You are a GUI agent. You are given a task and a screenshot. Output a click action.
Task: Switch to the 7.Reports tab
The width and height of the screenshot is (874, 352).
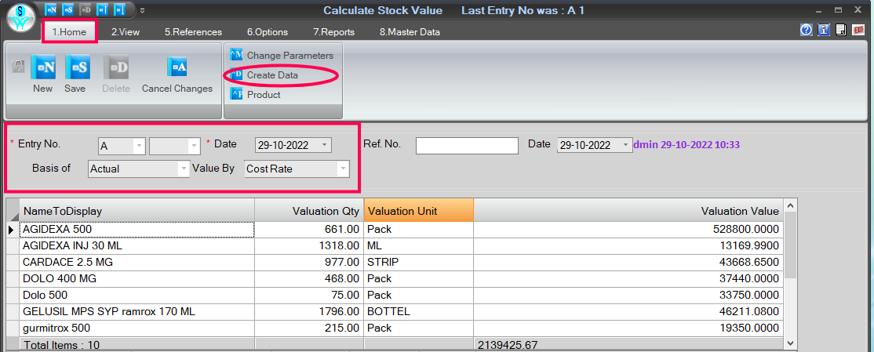333,32
